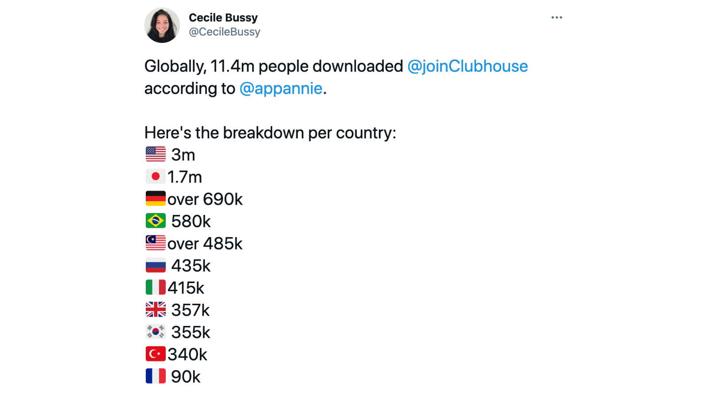Click the US flag icon
Screen dimensions: 709x398
click(155, 154)
